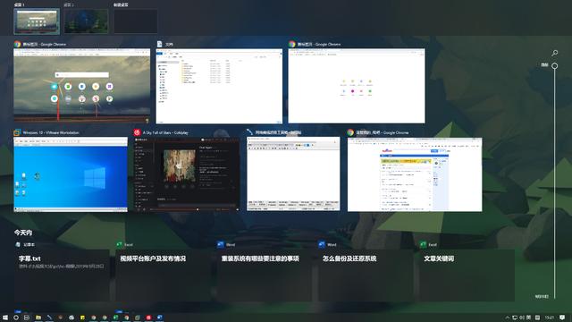
Task: Click the VMware icon on taskbar
Action: coord(138,318)
